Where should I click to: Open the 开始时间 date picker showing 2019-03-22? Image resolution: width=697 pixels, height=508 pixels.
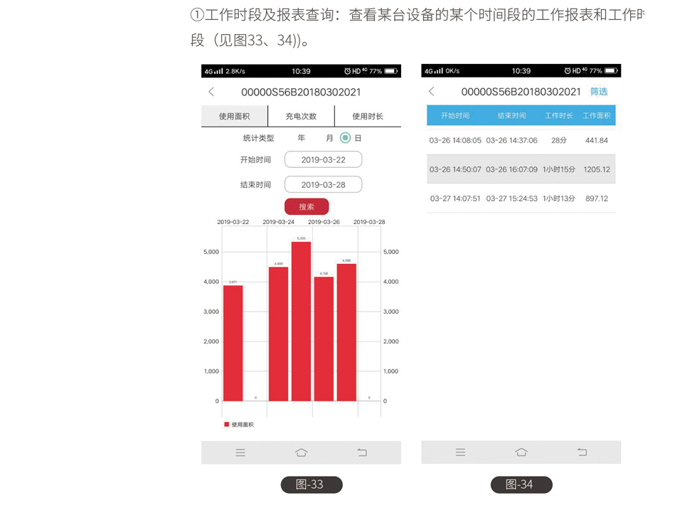click(x=323, y=160)
